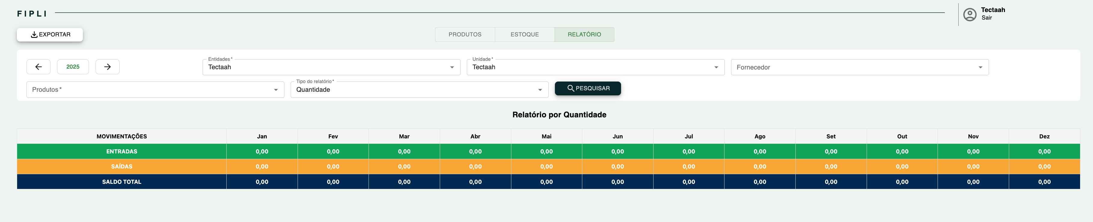Screen dimensions: 1093x222
Task: Click the Sair logout link
Action: pos(987,18)
